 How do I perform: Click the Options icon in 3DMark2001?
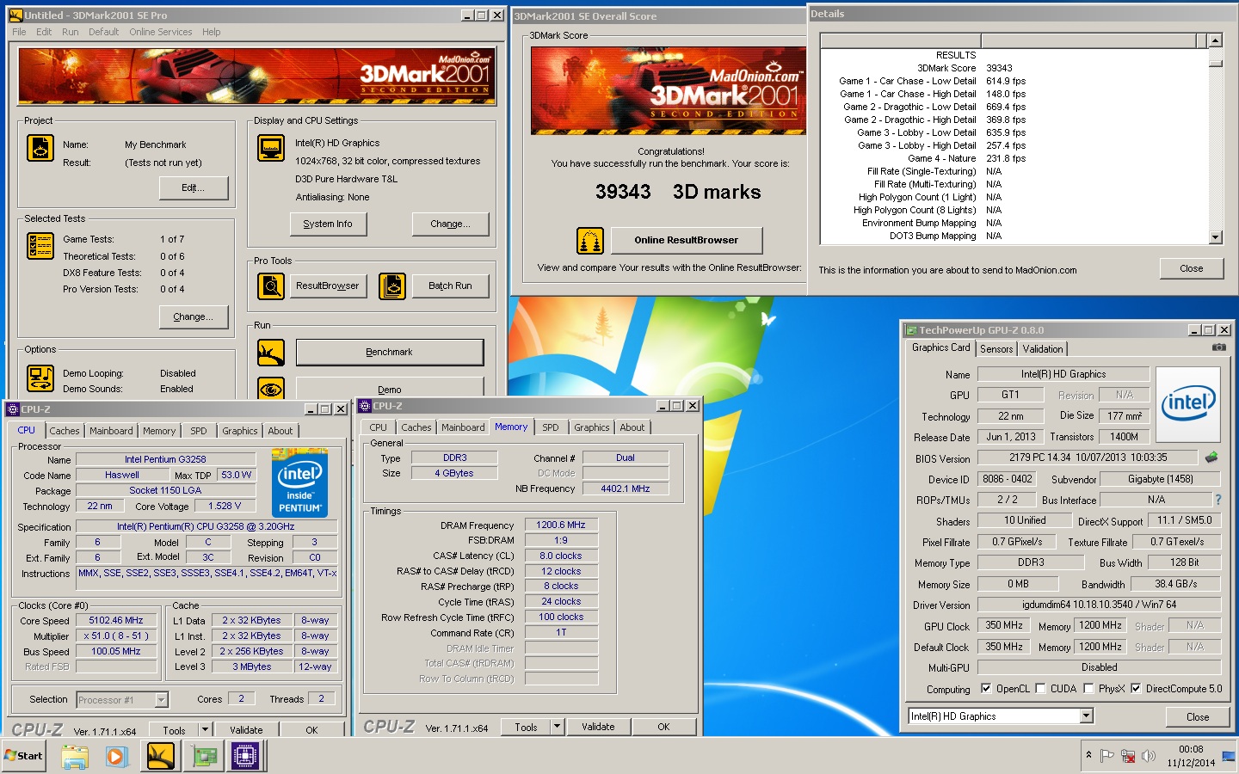(40, 378)
